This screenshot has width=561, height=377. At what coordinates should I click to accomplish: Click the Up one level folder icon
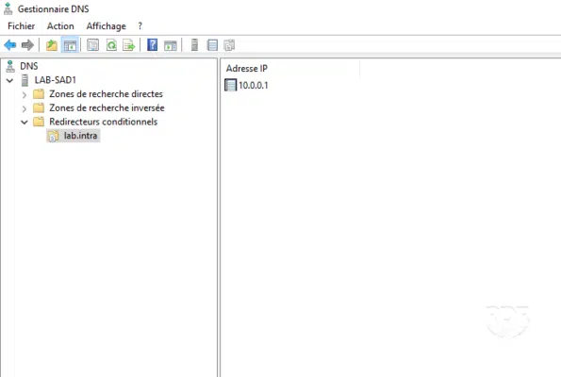52,45
